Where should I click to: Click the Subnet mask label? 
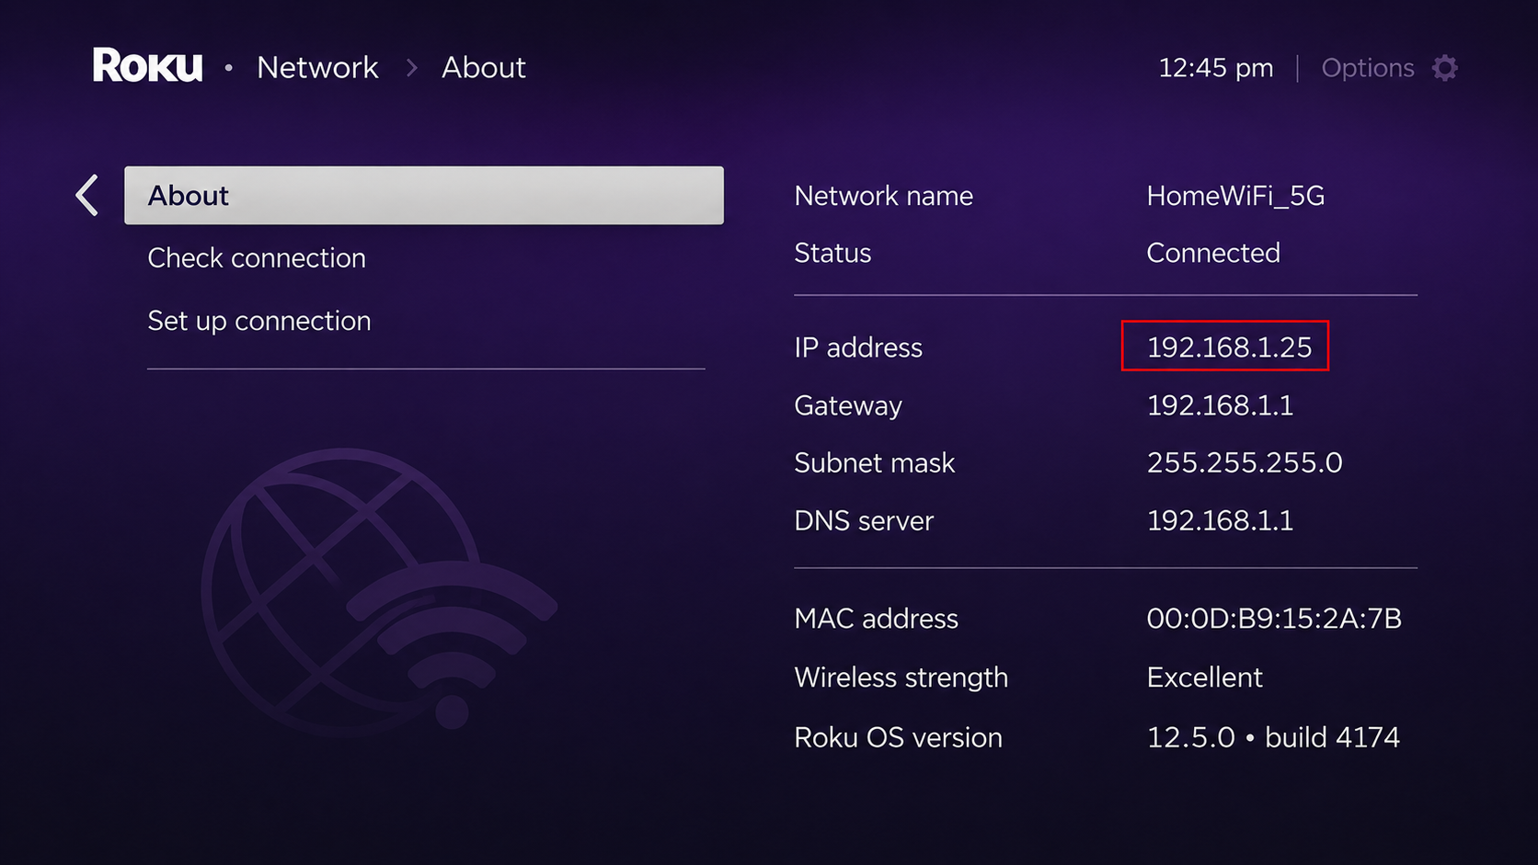pos(875,462)
